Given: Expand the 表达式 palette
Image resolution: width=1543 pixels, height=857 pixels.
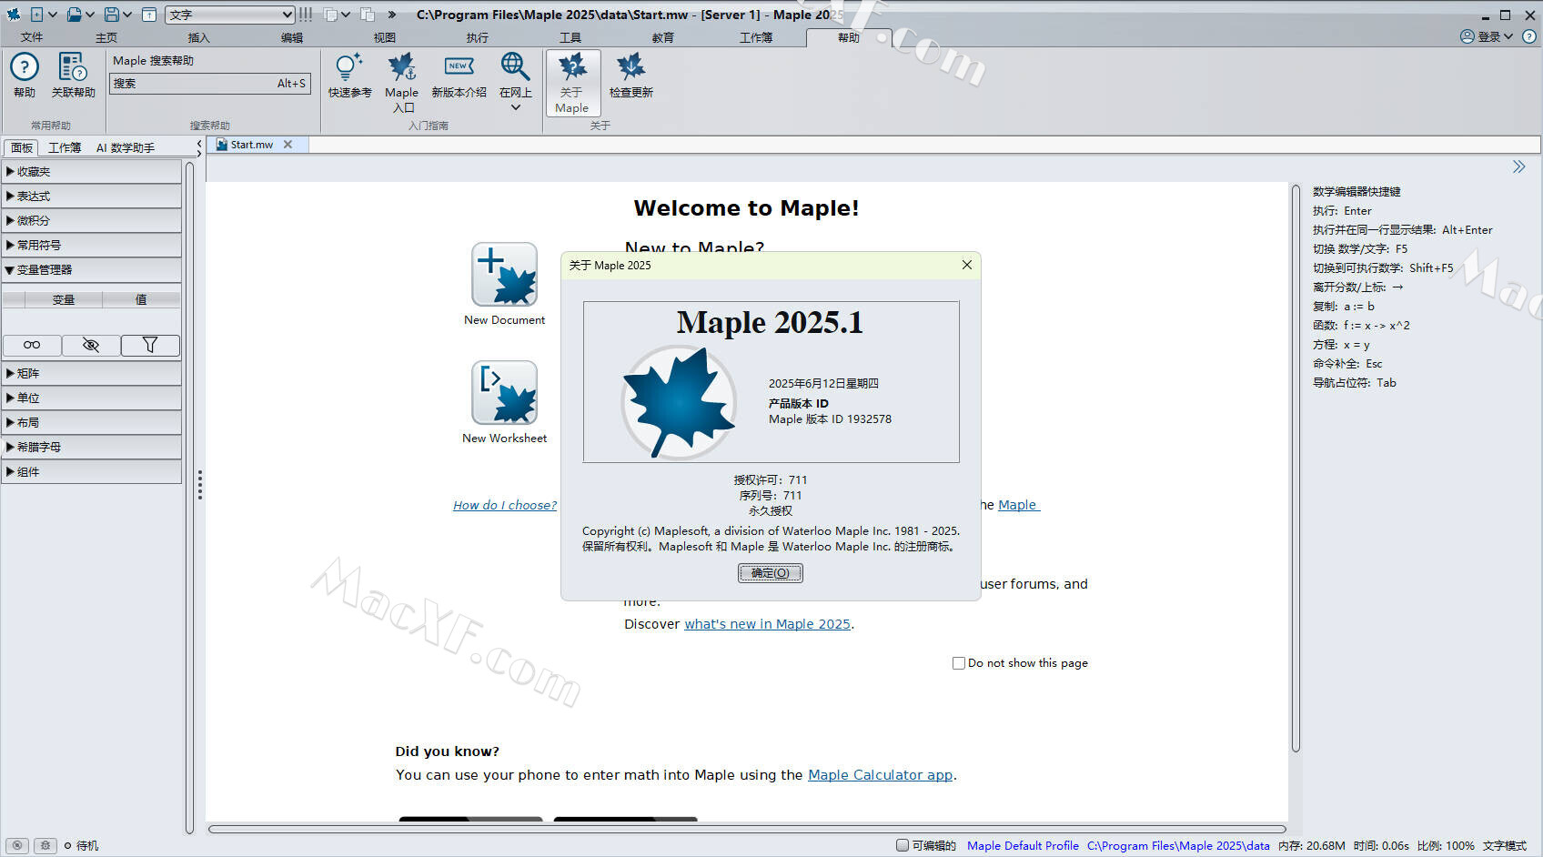Looking at the screenshot, I should click(x=92, y=197).
